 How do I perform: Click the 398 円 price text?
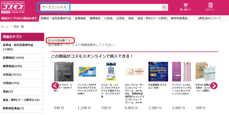click(200, 108)
